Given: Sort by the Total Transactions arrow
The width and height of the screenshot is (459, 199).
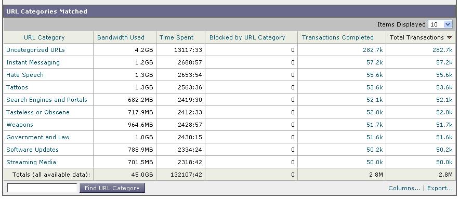Looking at the screenshot, I should point(449,38).
